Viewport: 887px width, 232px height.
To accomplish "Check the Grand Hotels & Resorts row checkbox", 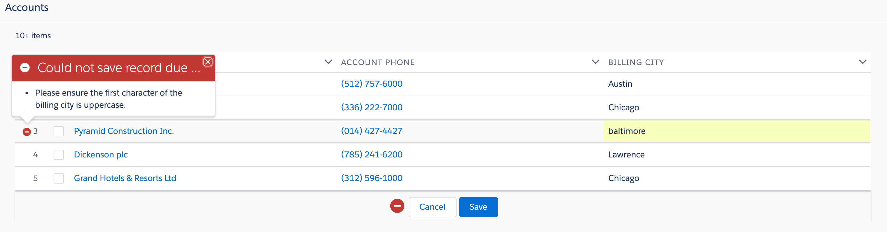I will pyautogui.click(x=59, y=178).
